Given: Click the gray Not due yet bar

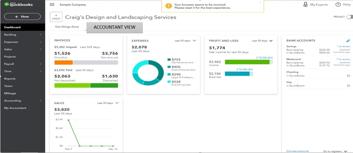Looking at the screenshot, I should tap(95, 62).
